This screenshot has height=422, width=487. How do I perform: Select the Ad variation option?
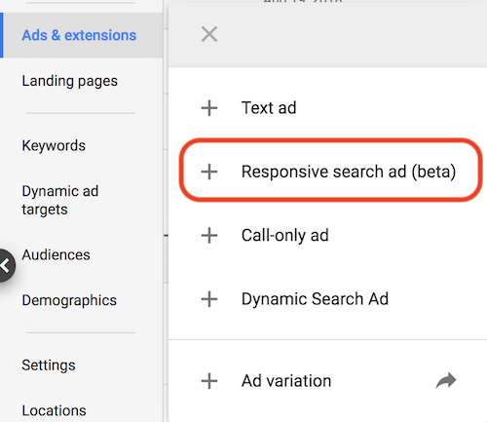click(x=286, y=381)
